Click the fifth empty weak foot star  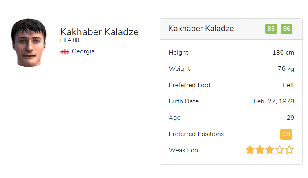[x=289, y=150]
